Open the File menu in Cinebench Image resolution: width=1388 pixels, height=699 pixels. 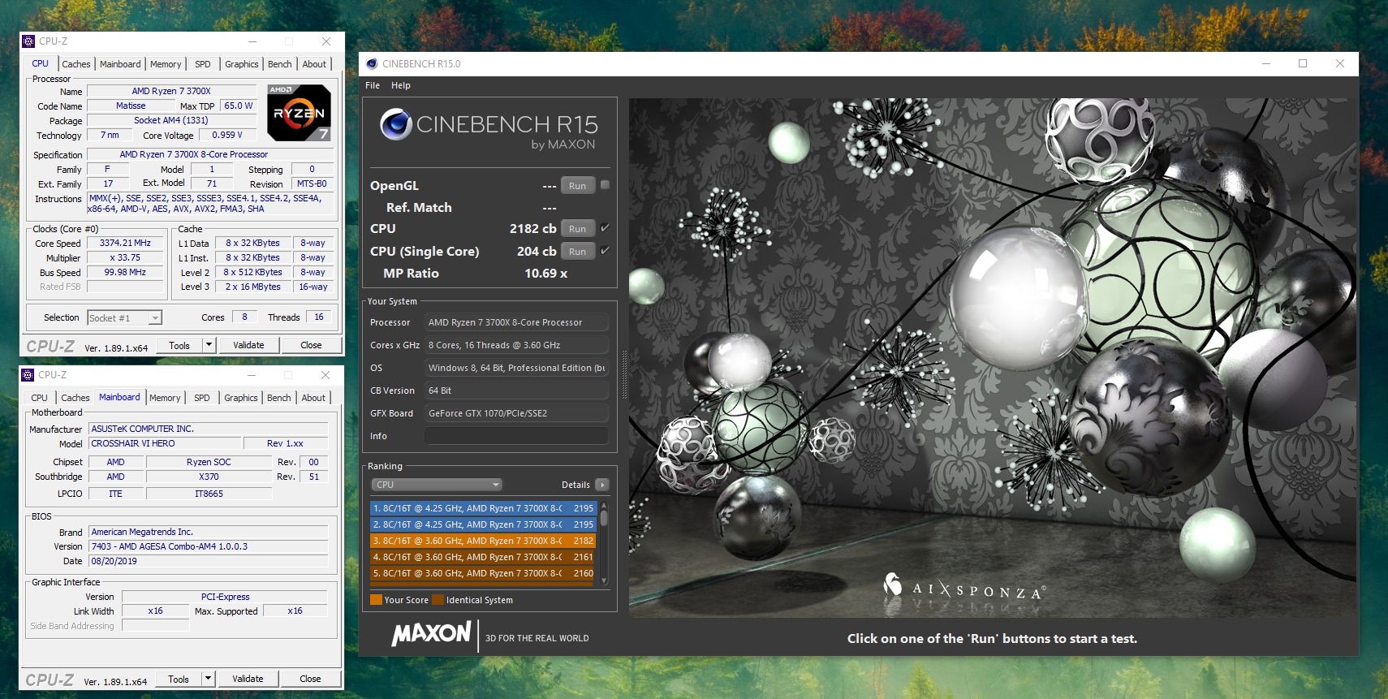click(x=373, y=85)
